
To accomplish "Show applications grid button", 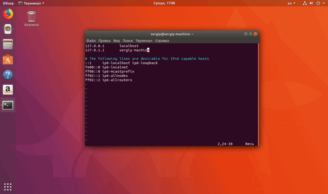I will (x=8, y=187).
